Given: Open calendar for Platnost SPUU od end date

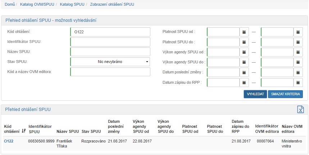Looking at the screenshot, I should (x=298, y=32).
